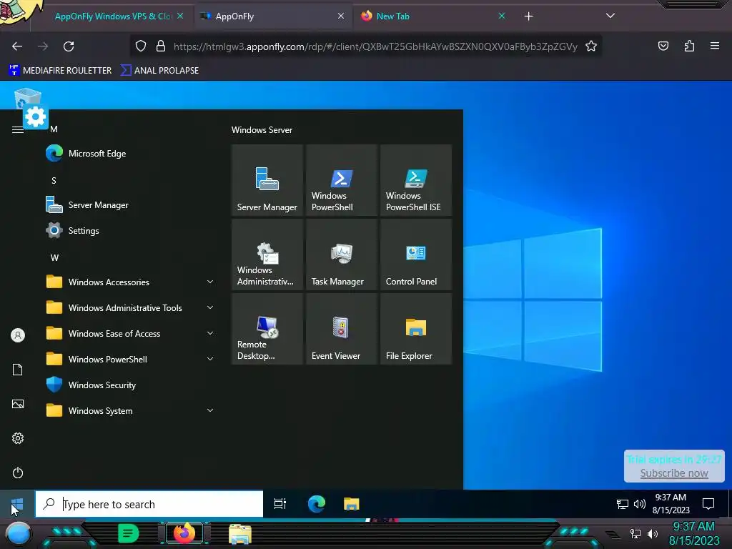Image resolution: width=732 pixels, height=549 pixels.
Task: Jump to the letter W app header
Action: tap(54, 257)
